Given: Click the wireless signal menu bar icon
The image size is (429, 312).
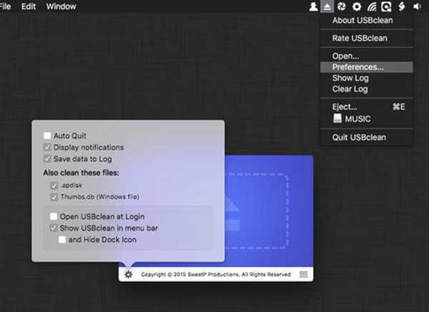Looking at the screenshot, I should coord(372,6).
